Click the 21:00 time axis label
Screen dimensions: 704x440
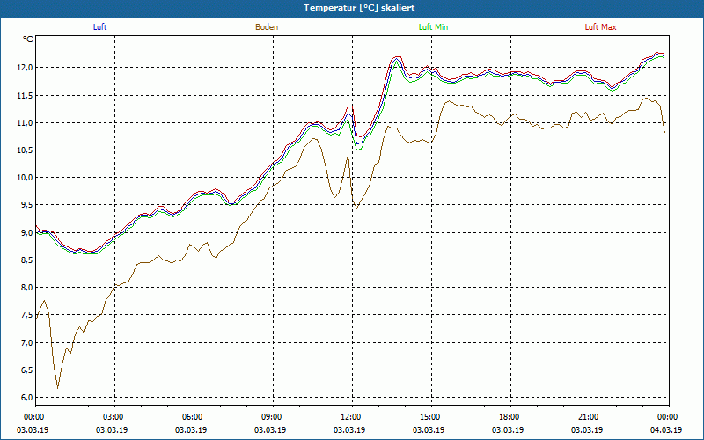[590, 417]
